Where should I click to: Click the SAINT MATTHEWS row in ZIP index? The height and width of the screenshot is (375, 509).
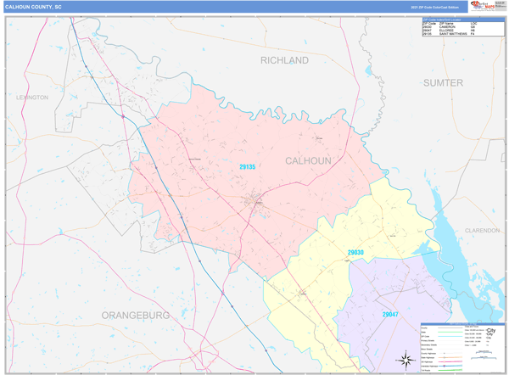pyautogui.click(x=463, y=34)
